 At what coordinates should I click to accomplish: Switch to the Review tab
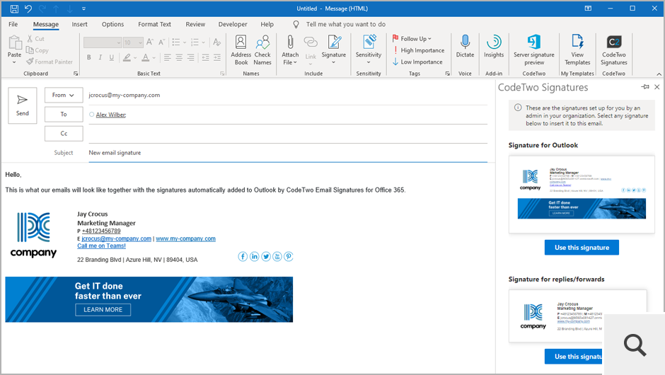click(x=195, y=24)
